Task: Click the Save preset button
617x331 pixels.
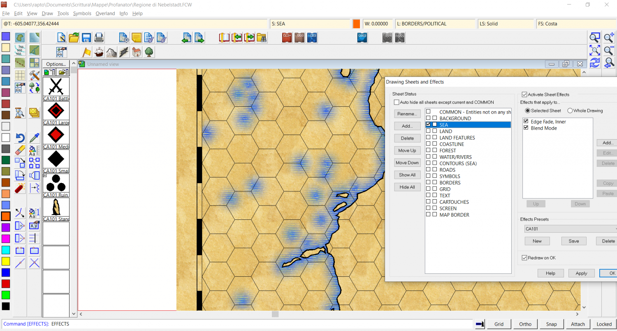Action: click(x=573, y=241)
